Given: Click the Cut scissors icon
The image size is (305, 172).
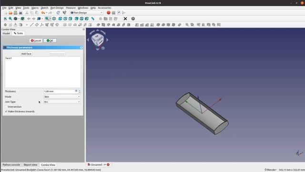Looking at the screenshot, I should (27, 13).
